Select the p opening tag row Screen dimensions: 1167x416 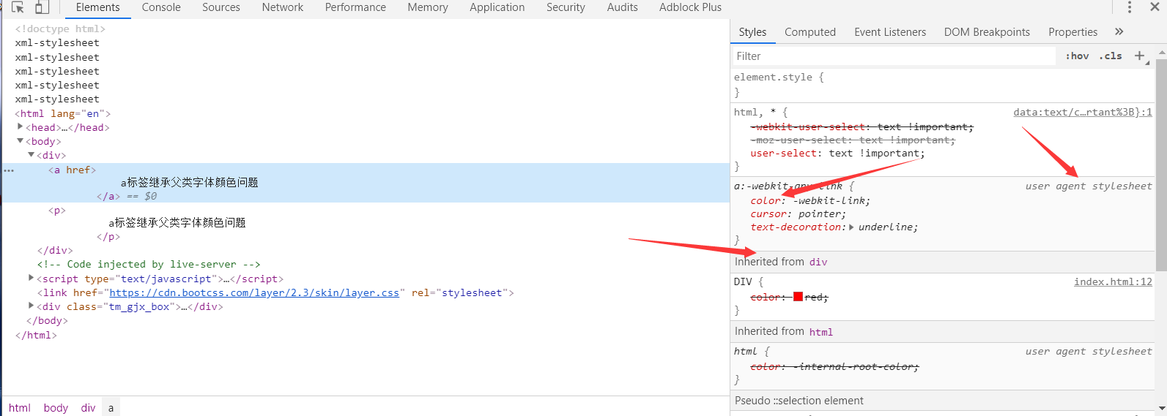[57, 210]
